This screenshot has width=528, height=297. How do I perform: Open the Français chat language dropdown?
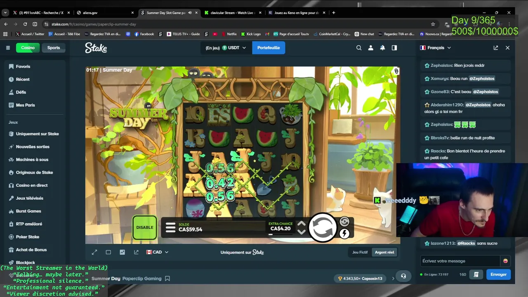tap(436, 48)
